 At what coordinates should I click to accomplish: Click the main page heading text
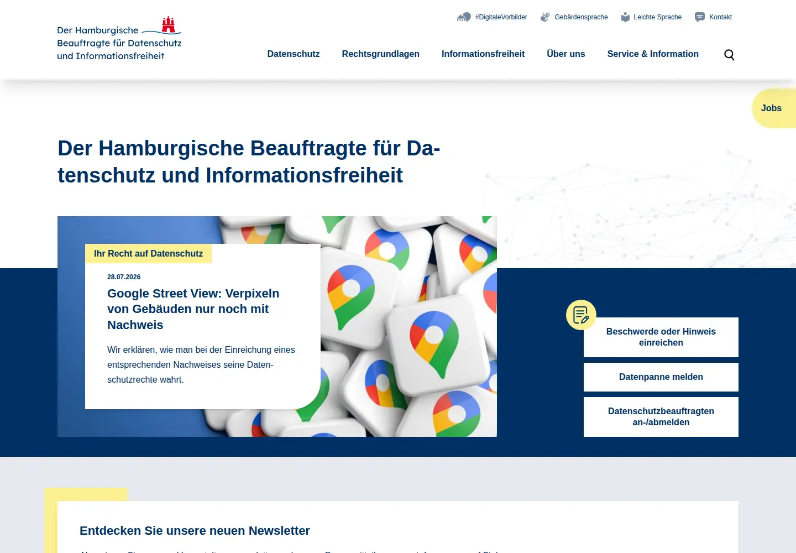click(249, 161)
